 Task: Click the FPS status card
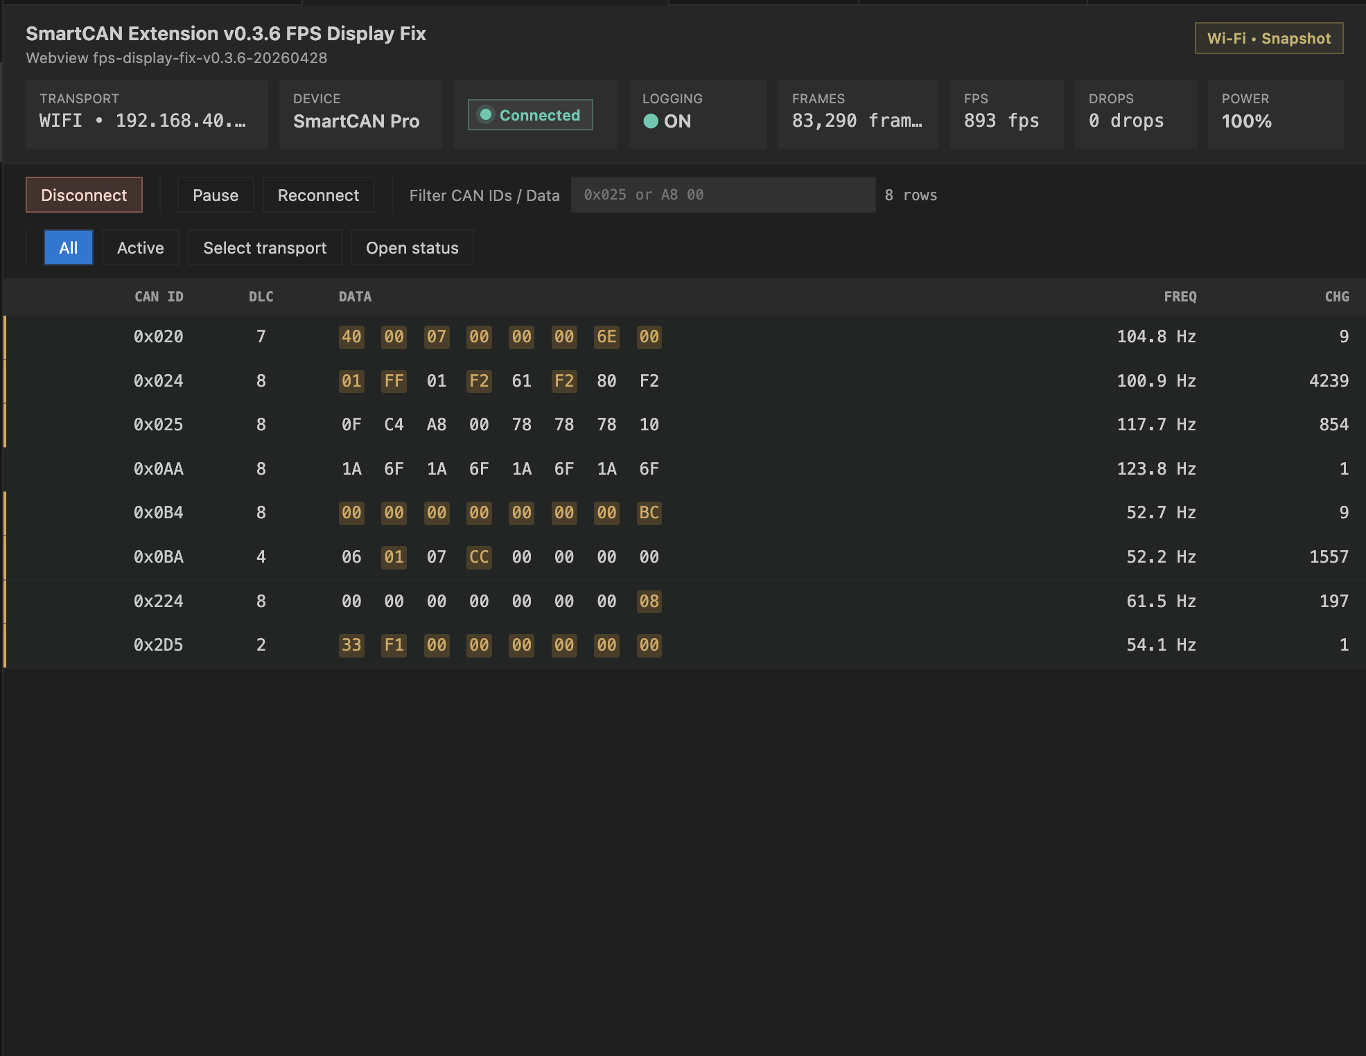(1006, 114)
